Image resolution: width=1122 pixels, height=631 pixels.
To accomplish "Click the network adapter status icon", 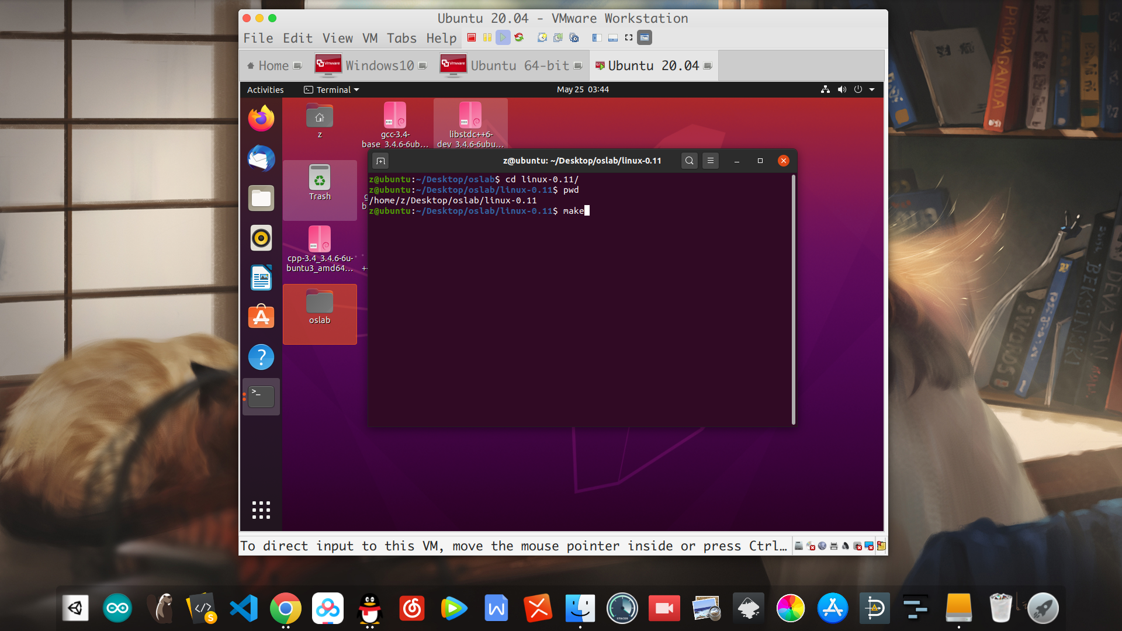I will coord(822,546).
